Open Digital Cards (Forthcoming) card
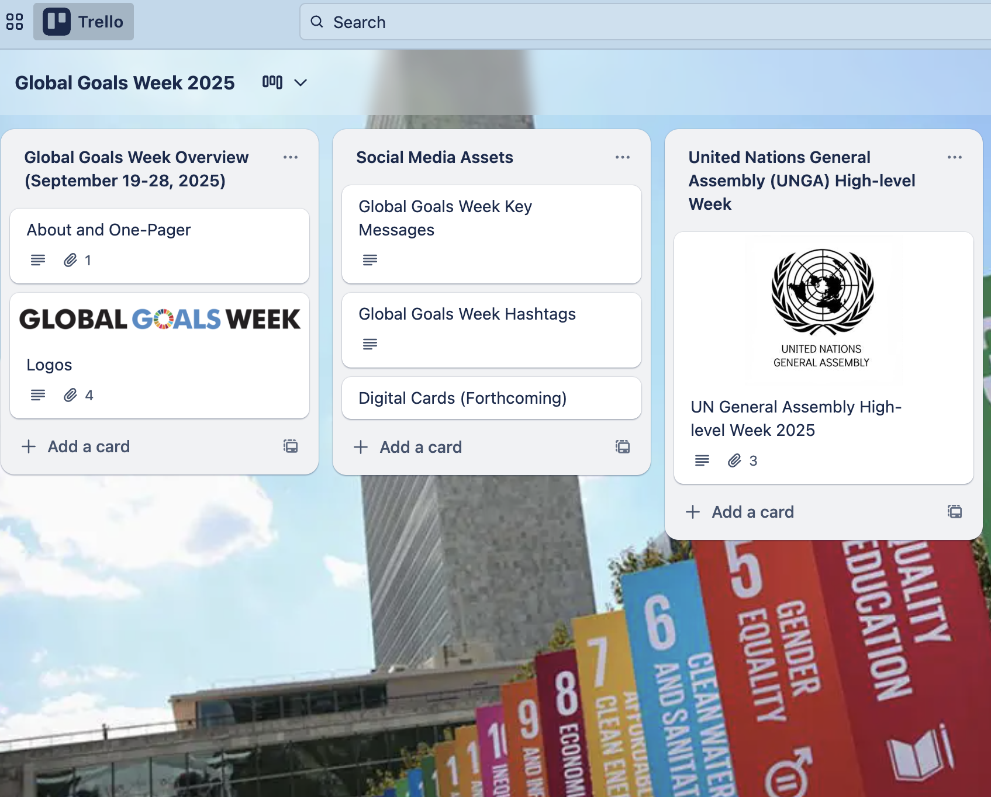The height and width of the screenshot is (797, 991). pos(492,398)
